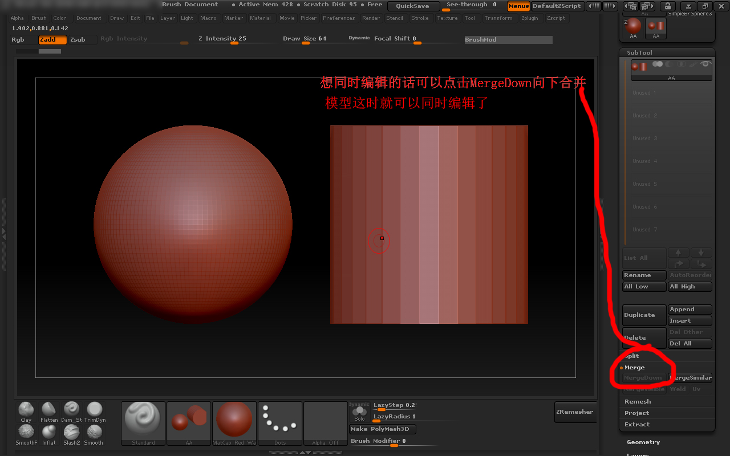Open the Alpha Off picker
Viewport: 730px width, 456px height.
pyautogui.click(x=326, y=424)
